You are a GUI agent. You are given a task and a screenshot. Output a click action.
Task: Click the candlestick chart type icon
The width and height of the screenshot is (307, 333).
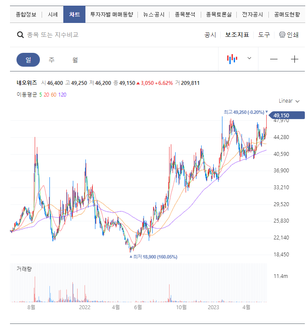[232, 59]
